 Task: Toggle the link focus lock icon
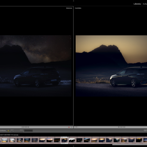(x=8, y=130)
